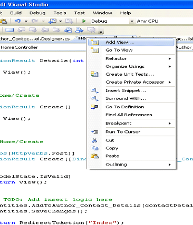193x225 pixels.
Task: Click the Add View menu icon
Action: 94,42
